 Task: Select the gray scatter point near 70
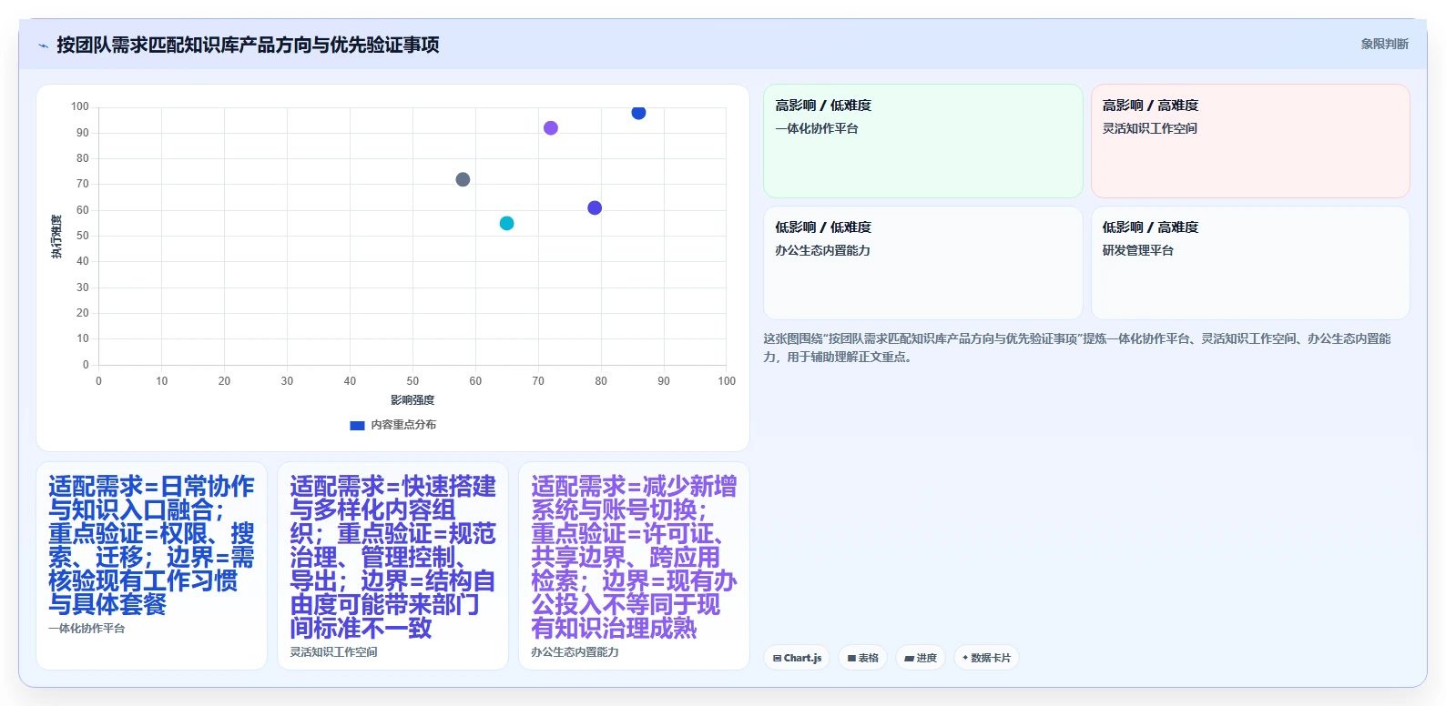pyautogui.click(x=463, y=180)
